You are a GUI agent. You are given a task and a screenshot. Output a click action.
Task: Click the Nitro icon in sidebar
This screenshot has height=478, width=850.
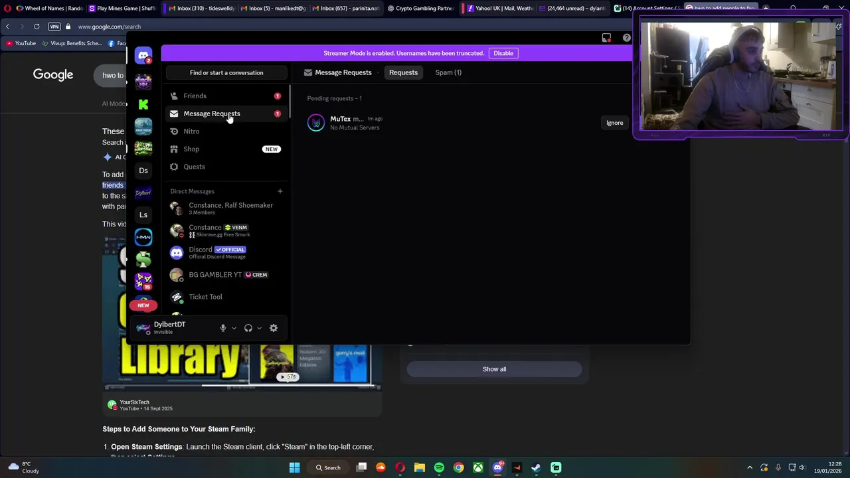(x=174, y=131)
